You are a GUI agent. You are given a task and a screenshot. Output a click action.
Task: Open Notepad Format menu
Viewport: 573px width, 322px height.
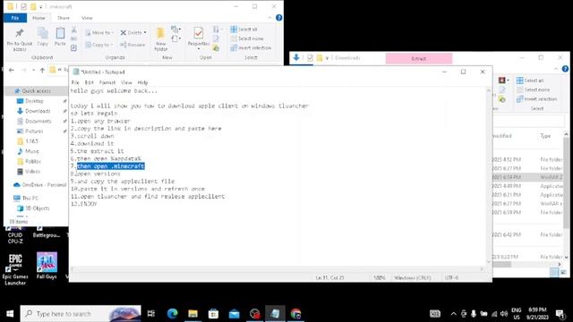107,82
